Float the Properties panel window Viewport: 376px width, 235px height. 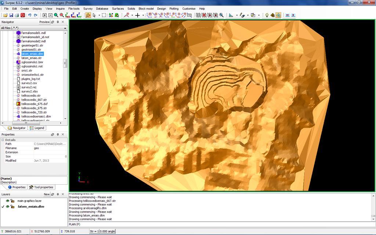pos(53,134)
